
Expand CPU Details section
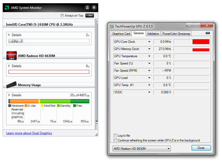point(9,35)
